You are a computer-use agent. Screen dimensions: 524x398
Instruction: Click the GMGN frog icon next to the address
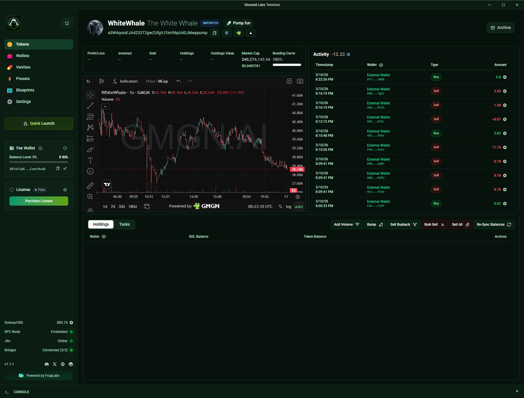pos(239,33)
